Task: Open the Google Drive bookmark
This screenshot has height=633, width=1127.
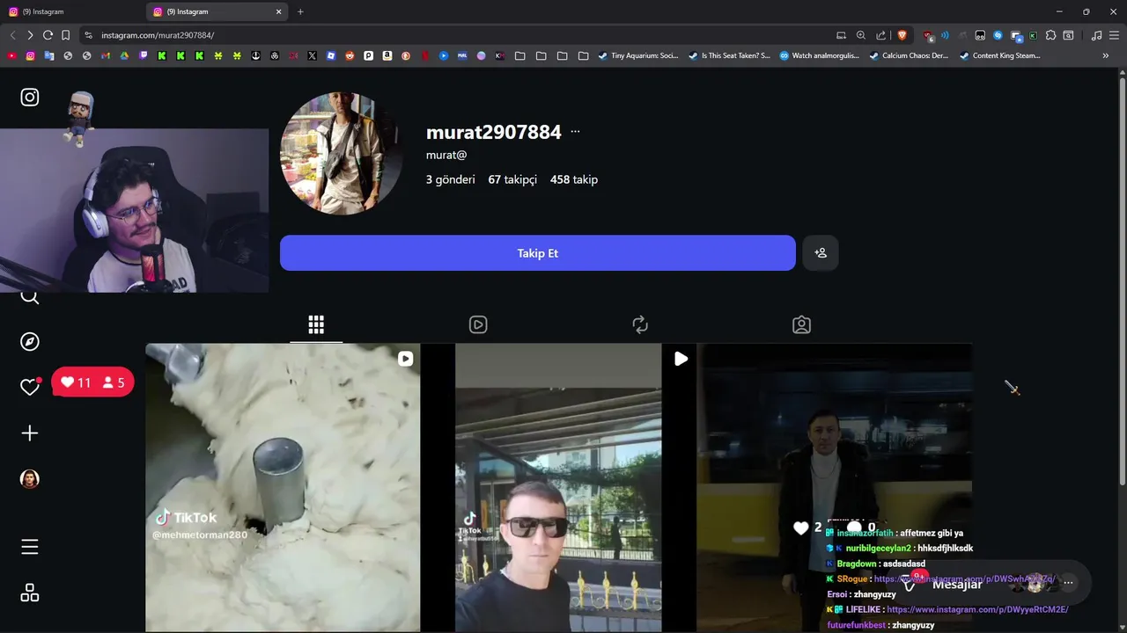Action: [124, 55]
